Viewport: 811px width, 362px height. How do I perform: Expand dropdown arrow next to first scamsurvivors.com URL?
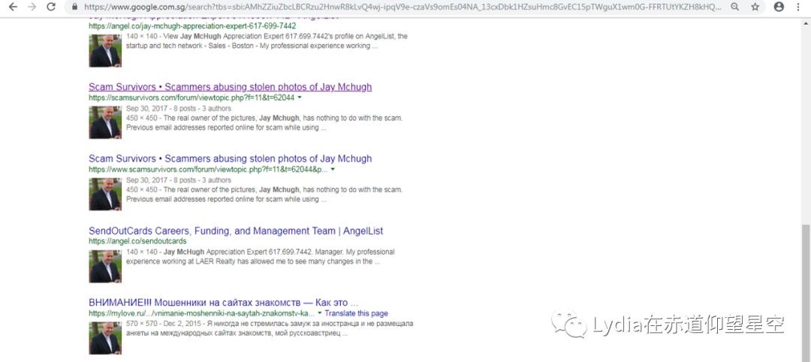point(300,97)
